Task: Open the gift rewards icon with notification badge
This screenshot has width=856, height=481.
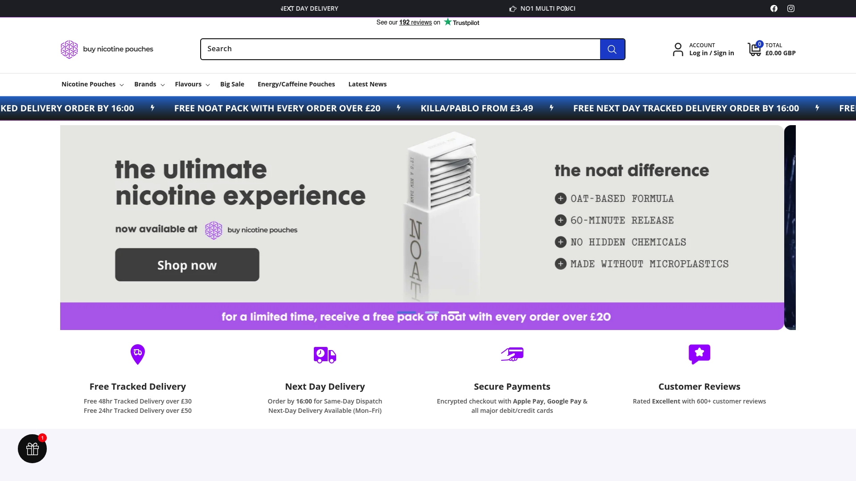Action: [32, 448]
